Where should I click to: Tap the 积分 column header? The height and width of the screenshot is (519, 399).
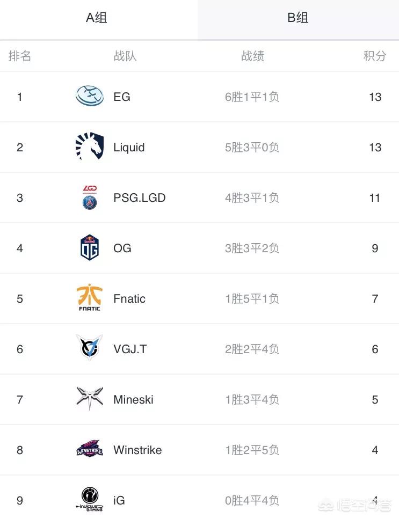tap(375, 56)
